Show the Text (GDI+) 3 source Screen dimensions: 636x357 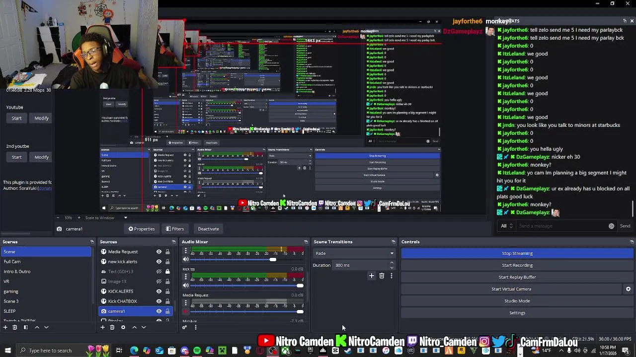(159, 272)
